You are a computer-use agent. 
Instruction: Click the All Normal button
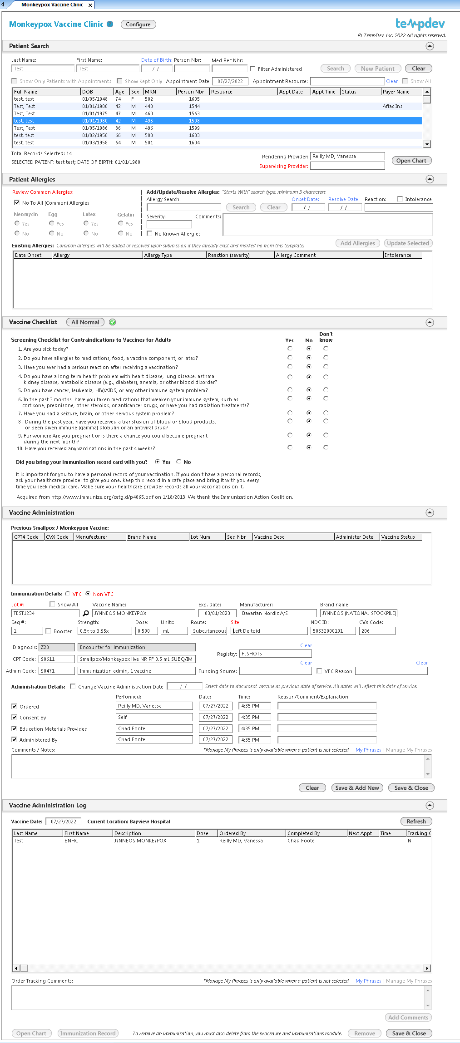[x=85, y=322]
